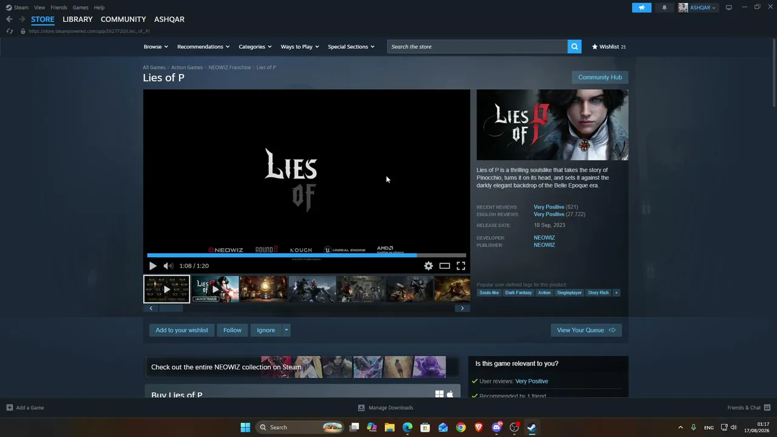This screenshot has width=777, height=437.
Task: Open the NEOWIZ publisher link
Action: [x=545, y=245]
